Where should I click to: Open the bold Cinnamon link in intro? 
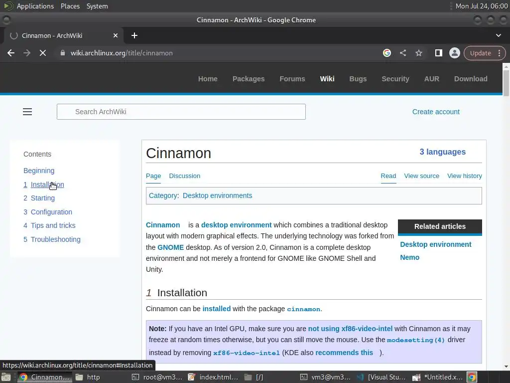pos(163,225)
